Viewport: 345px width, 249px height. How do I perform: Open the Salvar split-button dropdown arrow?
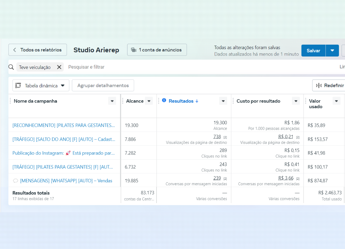tap(332, 50)
